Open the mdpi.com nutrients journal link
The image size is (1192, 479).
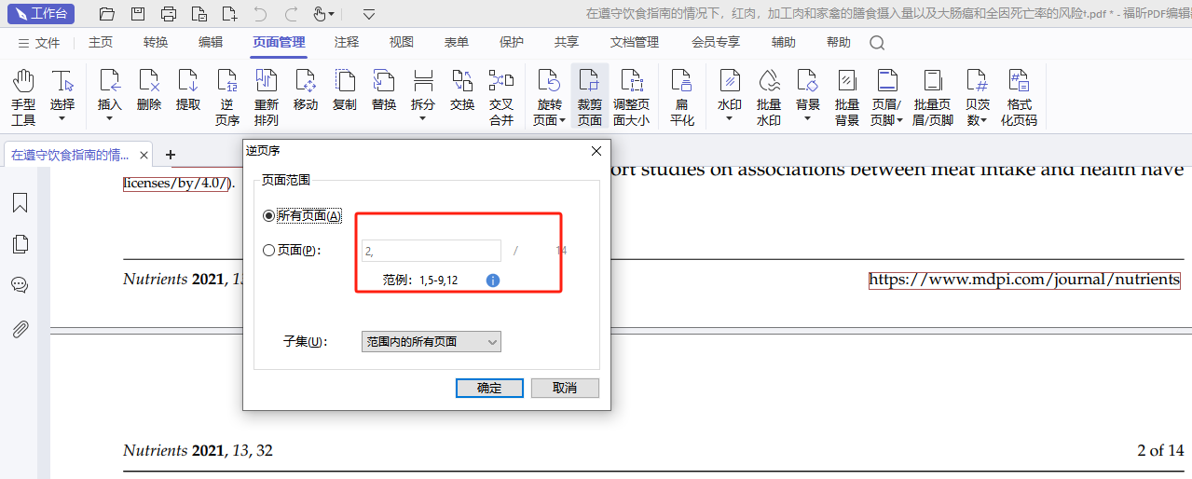coord(1024,280)
